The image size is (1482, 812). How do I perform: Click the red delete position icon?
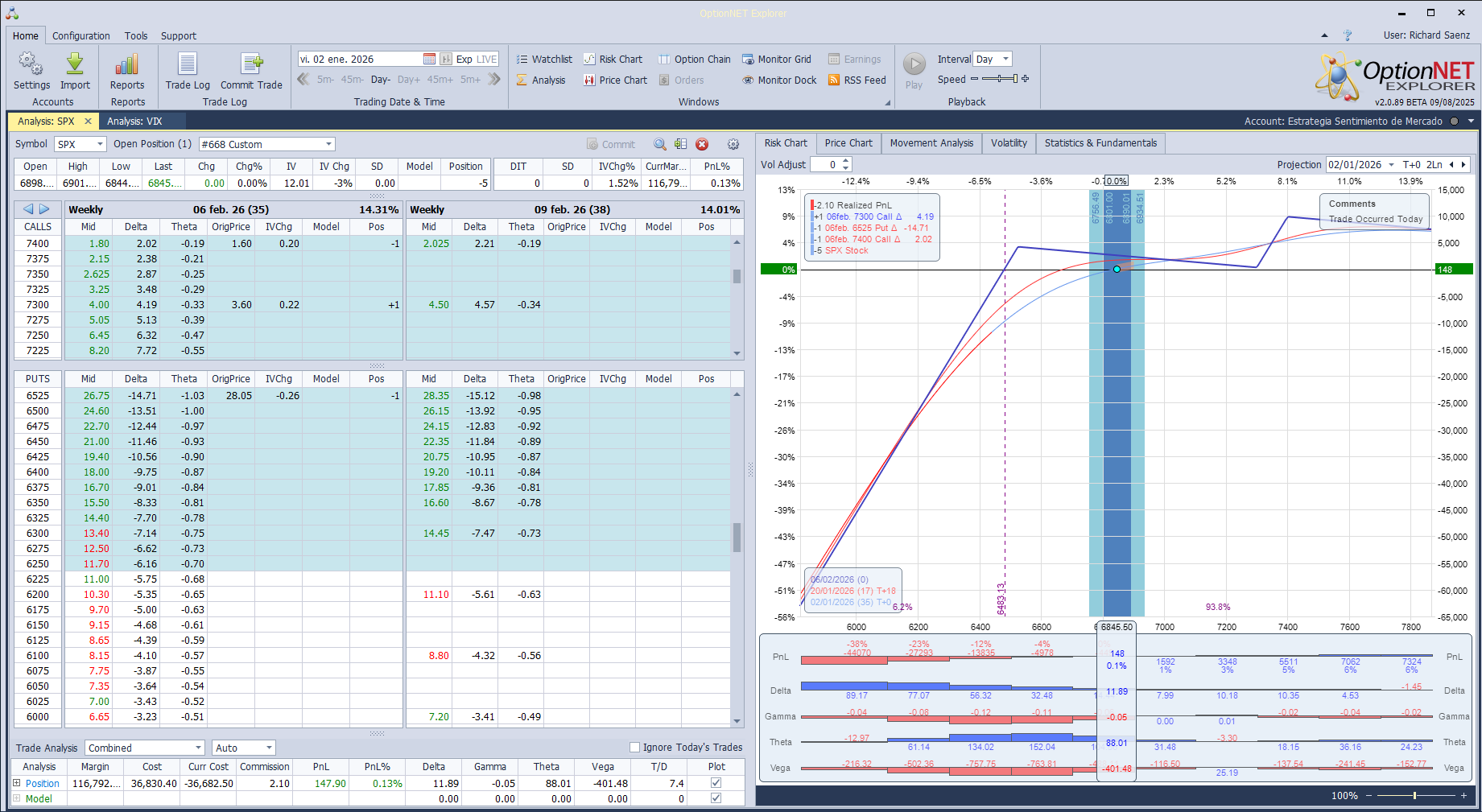(x=702, y=144)
